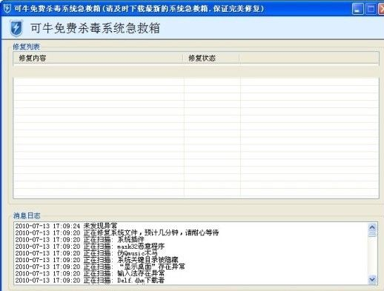
Task: Select the log line 正在扫描: 系统插件
Action: (79, 239)
